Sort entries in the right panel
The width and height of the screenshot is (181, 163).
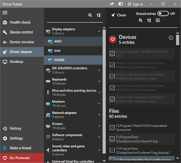click(149, 21)
